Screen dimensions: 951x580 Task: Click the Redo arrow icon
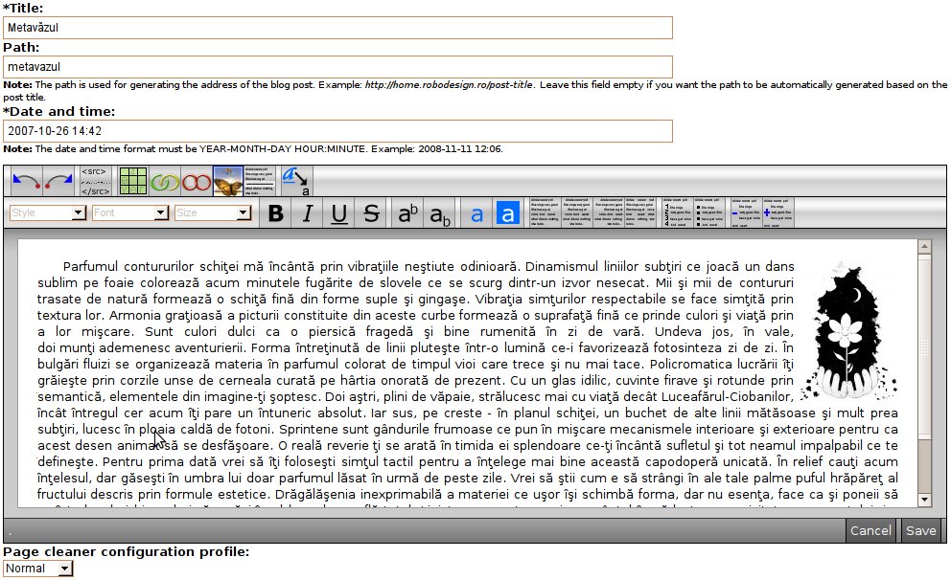pos(58,181)
